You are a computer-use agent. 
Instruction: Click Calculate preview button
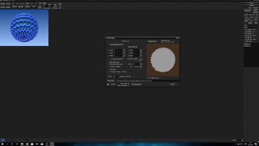[152, 41]
